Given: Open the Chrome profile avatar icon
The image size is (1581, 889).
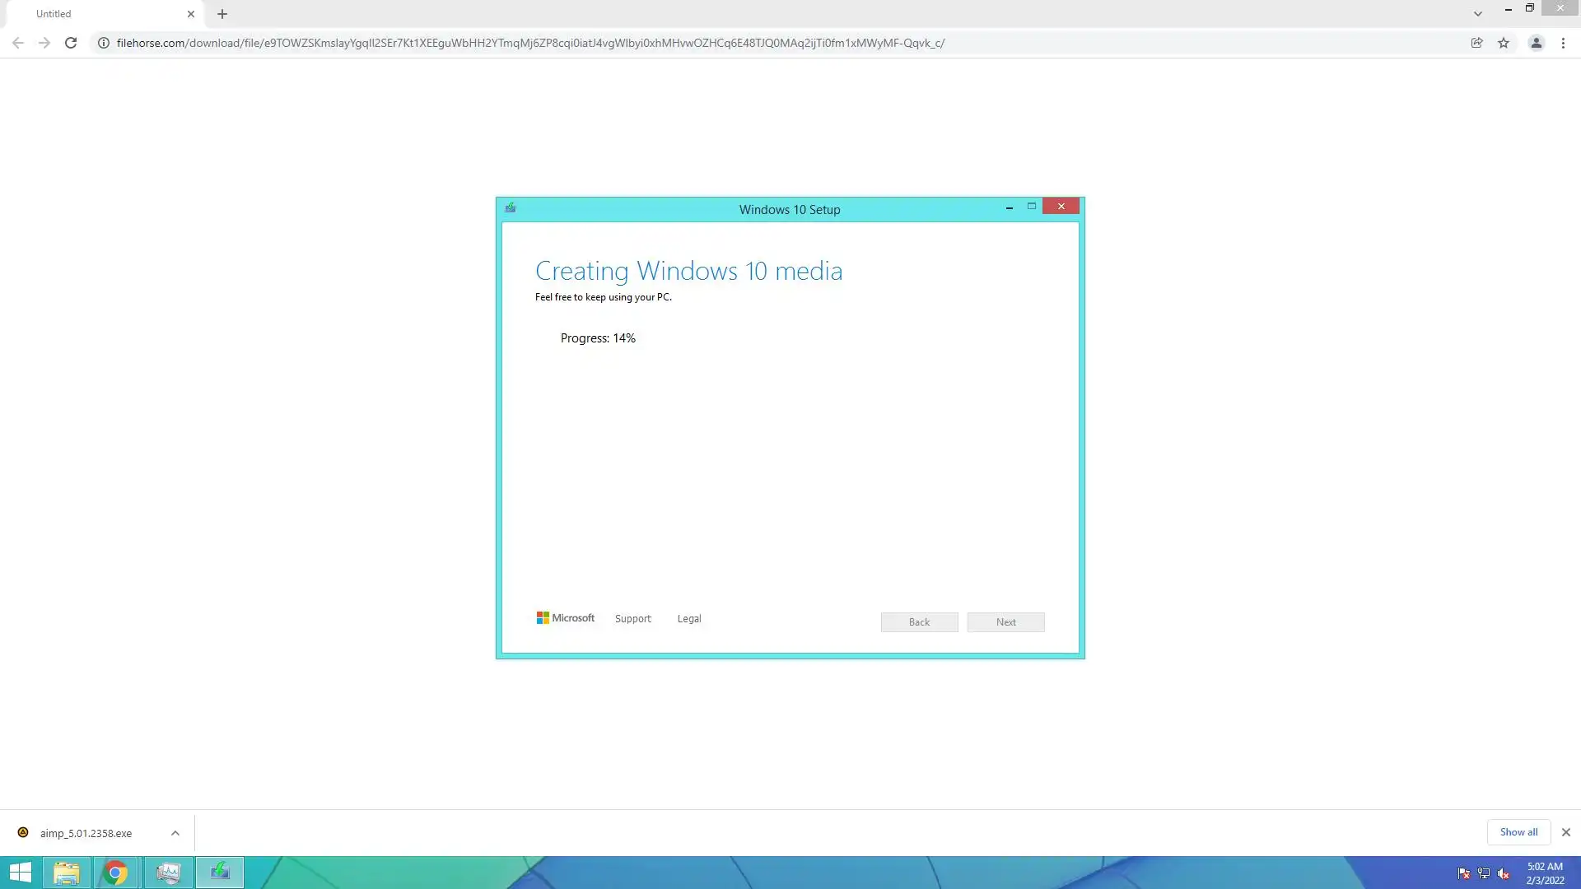Looking at the screenshot, I should (x=1536, y=43).
